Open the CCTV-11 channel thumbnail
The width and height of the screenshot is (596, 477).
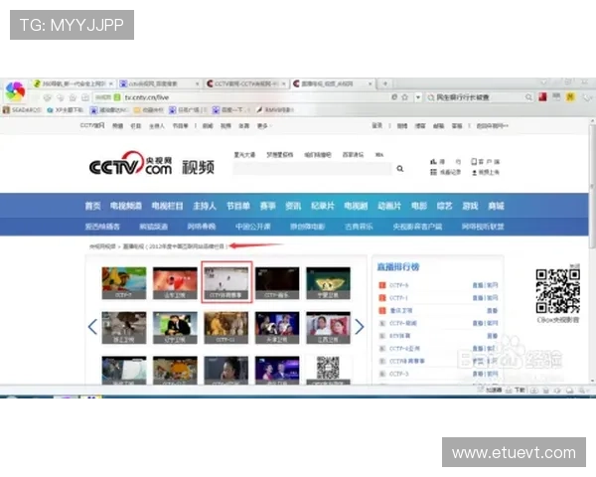click(225, 328)
